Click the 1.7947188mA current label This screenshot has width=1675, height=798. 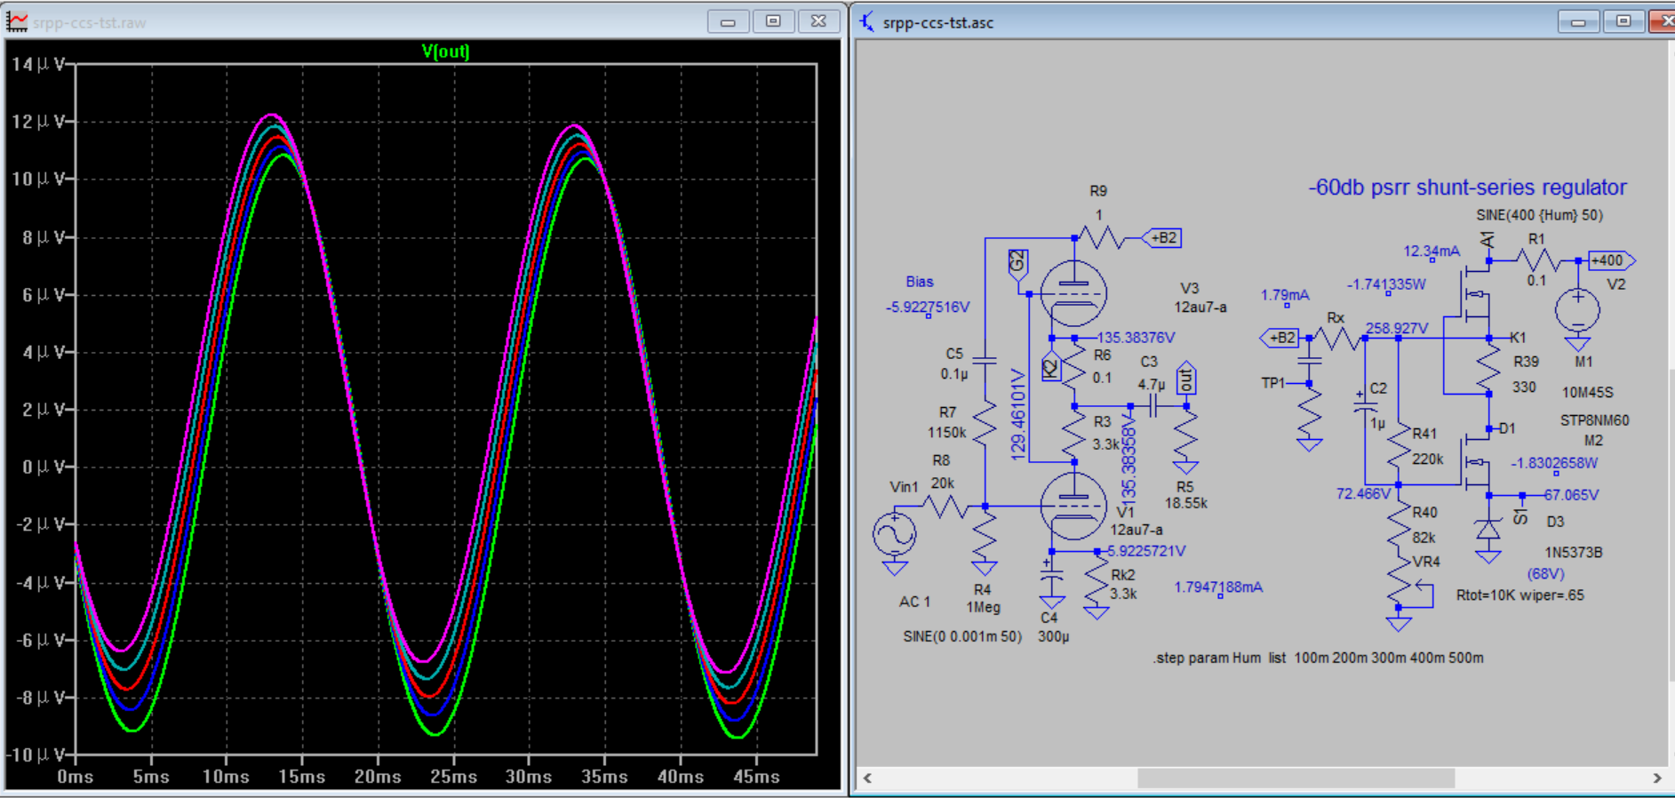1218,587
